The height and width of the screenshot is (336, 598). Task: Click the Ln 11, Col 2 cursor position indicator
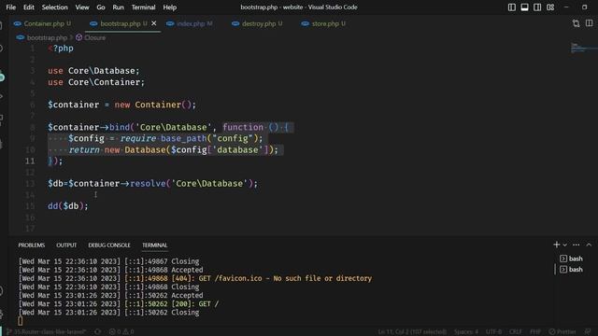coord(412,332)
